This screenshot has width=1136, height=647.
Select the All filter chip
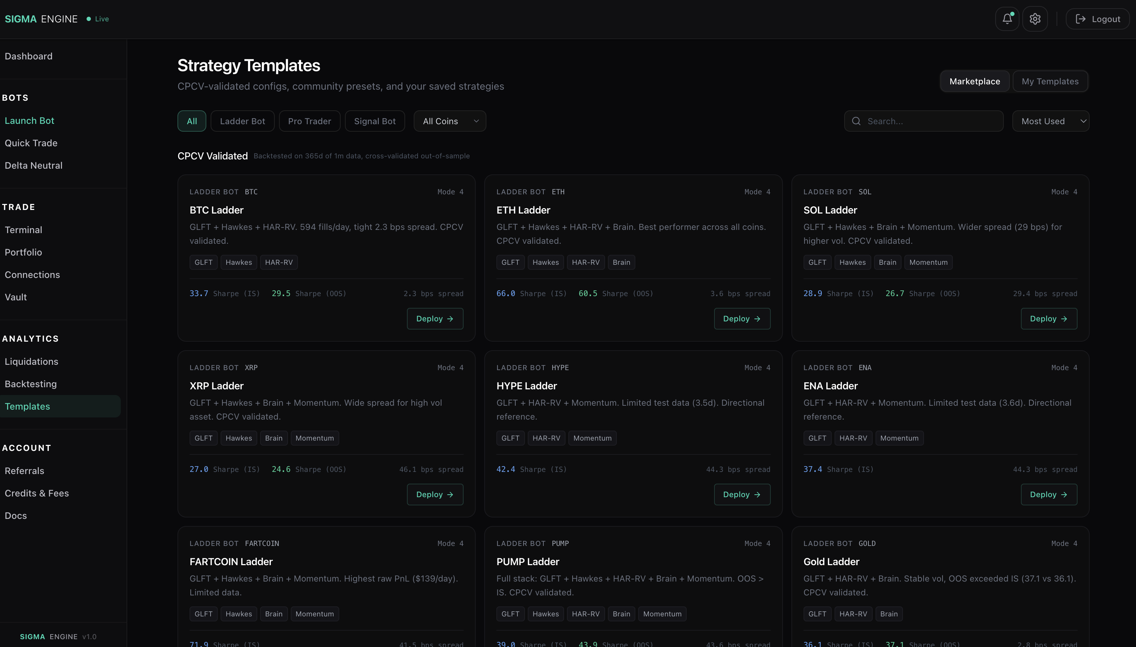(x=192, y=121)
